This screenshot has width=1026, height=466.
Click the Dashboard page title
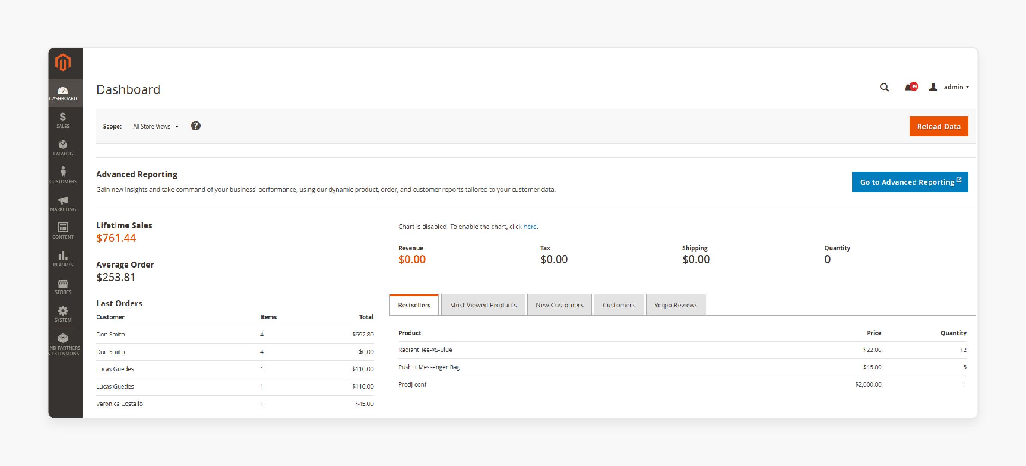coord(128,89)
